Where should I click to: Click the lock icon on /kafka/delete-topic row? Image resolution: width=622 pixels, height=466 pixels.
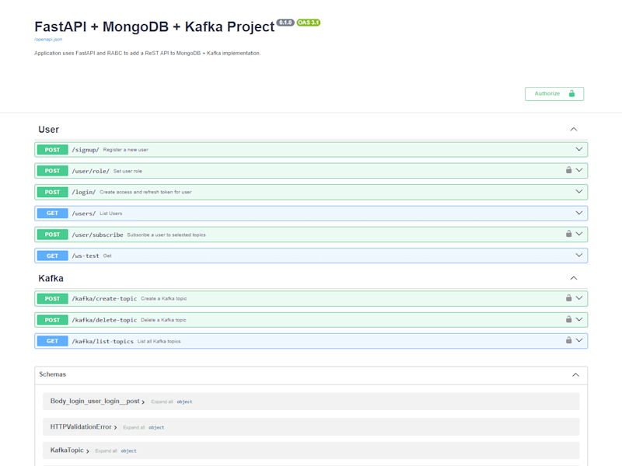(568, 319)
